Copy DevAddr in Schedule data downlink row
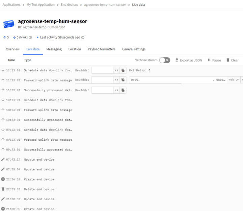This screenshot has height=211, width=243. 123,70
